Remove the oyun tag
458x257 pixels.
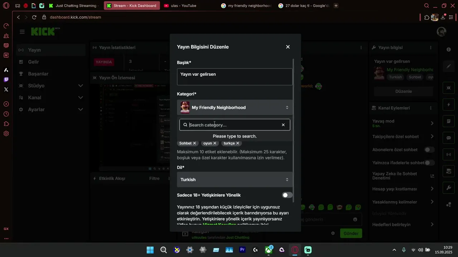(215, 143)
